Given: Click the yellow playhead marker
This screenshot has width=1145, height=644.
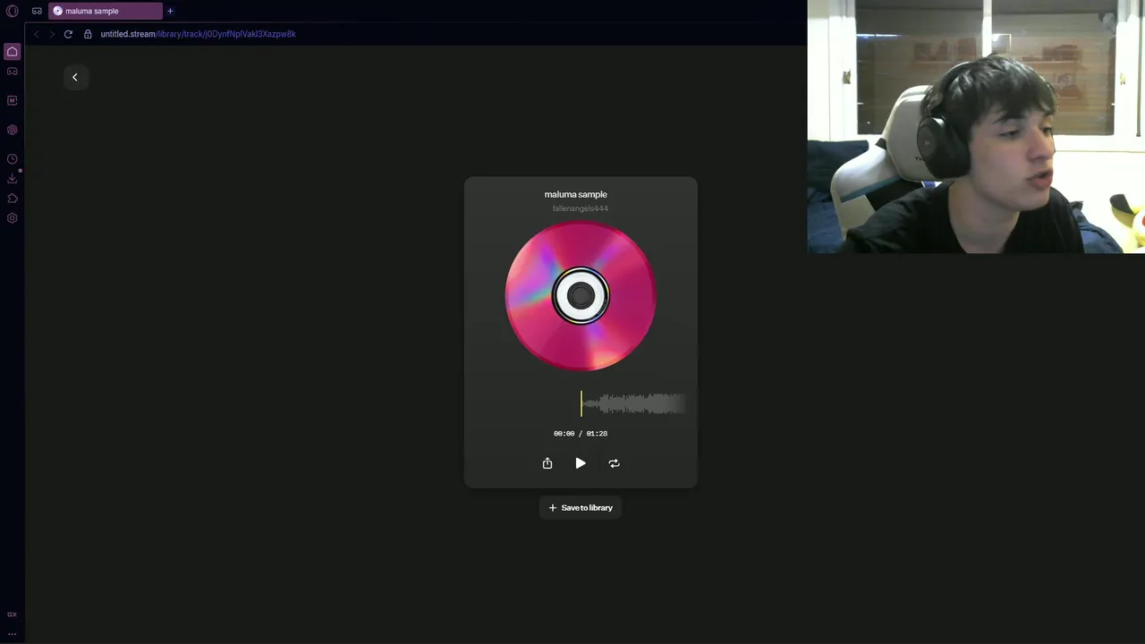Looking at the screenshot, I should point(581,404).
